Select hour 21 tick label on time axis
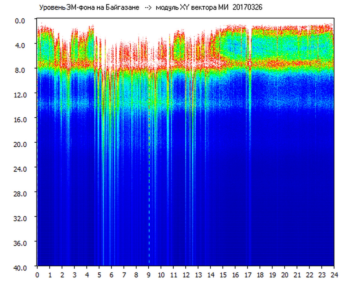The image size is (346, 284). (297, 275)
